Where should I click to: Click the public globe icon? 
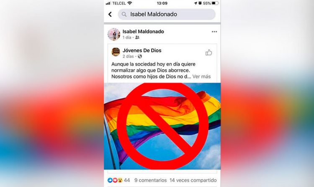(140, 56)
